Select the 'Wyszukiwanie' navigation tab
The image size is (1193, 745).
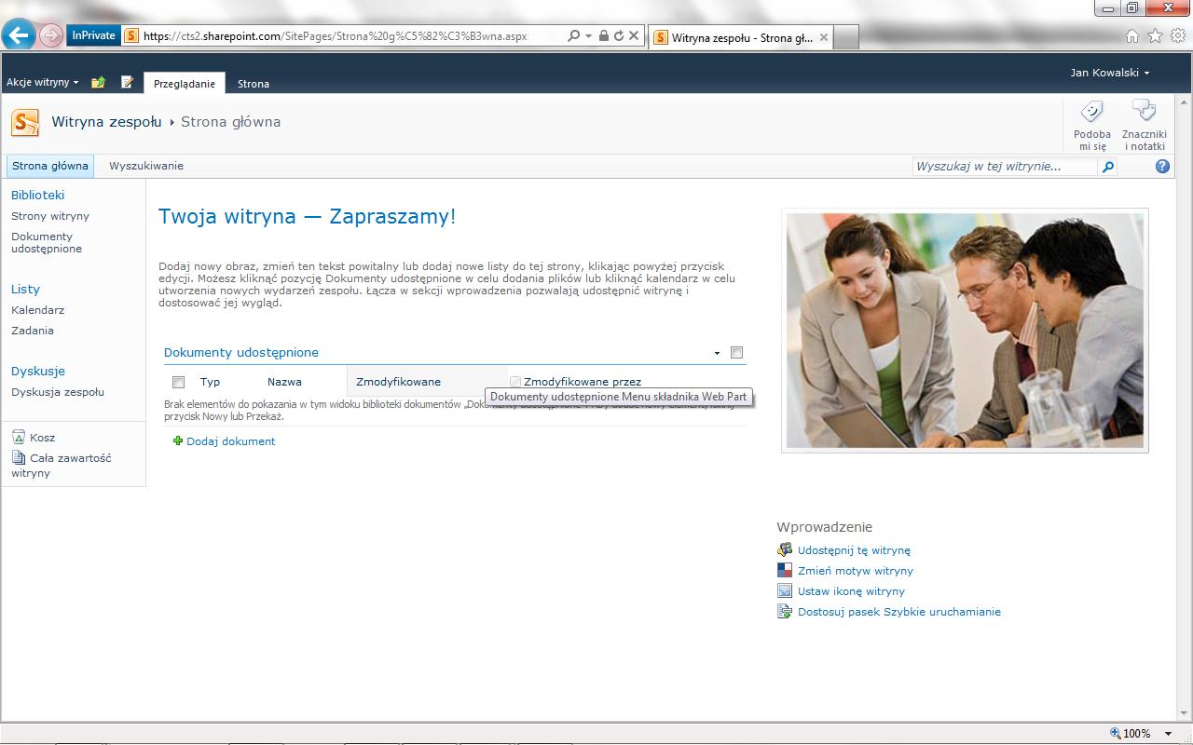pyautogui.click(x=146, y=167)
